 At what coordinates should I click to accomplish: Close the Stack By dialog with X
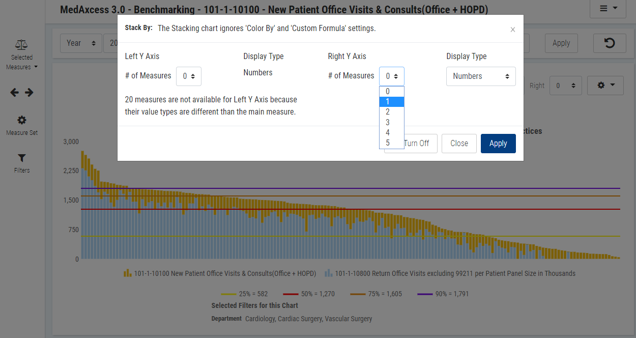(513, 30)
